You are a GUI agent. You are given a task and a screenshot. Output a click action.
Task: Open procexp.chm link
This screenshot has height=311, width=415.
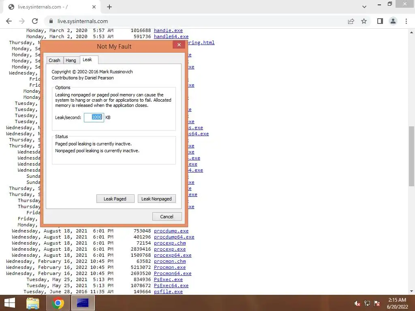pos(170,243)
